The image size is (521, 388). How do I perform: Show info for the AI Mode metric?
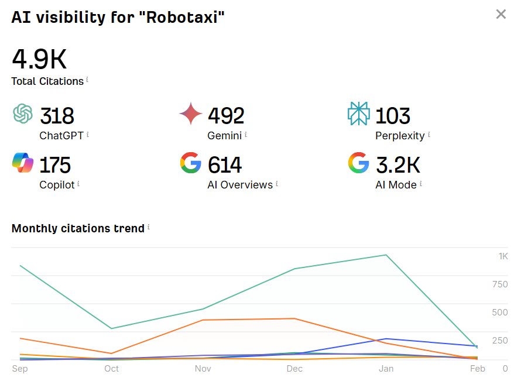coord(421,184)
